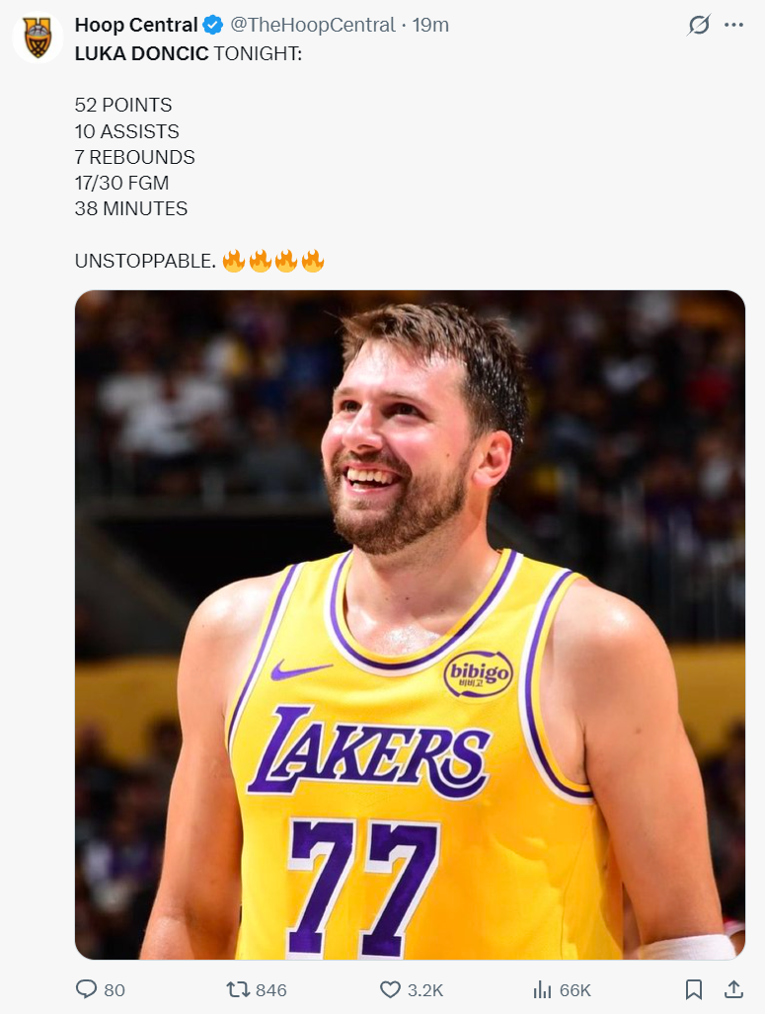765x1014 pixels.
Task: Open the Hoop Central profile avatar
Action: 38,38
